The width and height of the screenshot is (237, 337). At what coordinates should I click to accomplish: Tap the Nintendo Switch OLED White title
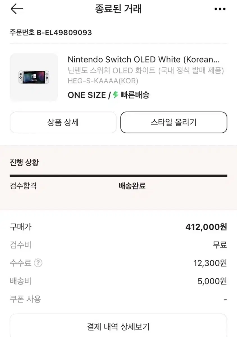pos(143,60)
